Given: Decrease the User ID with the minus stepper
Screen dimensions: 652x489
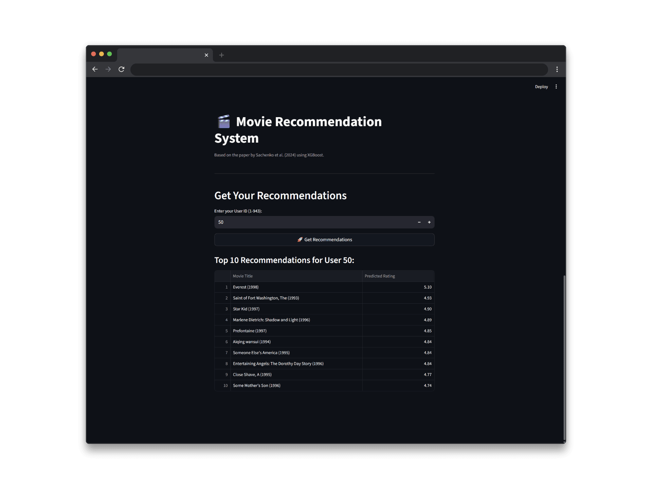Looking at the screenshot, I should (x=419, y=222).
